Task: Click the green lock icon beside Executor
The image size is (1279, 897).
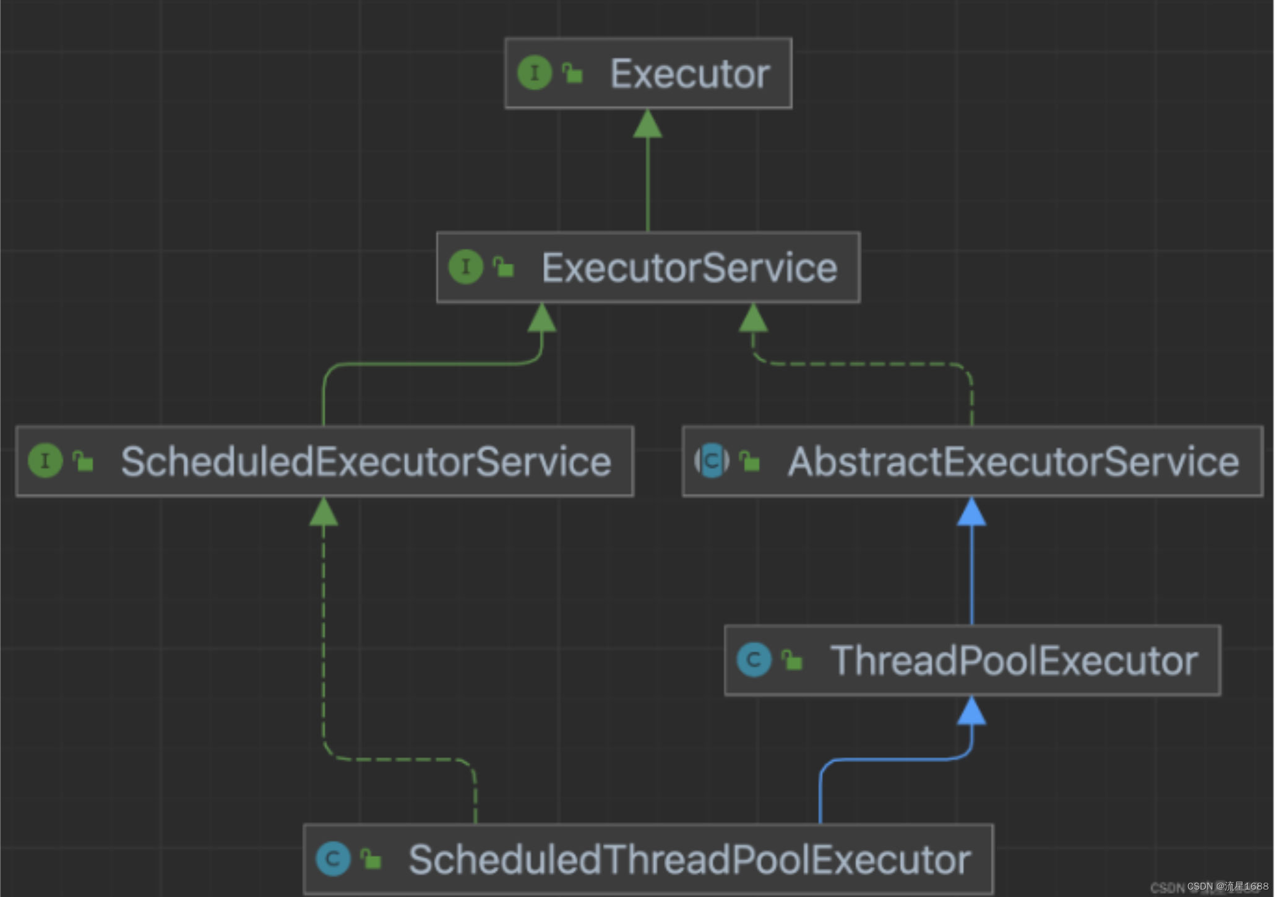Action: coord(572,72)
